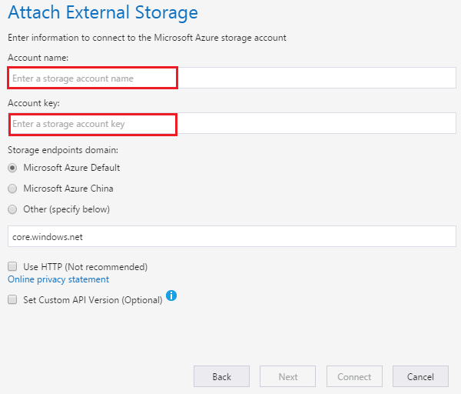
Task: Choose the Microsoft Azure China endpoint option
Action: (x=12, y=189)
